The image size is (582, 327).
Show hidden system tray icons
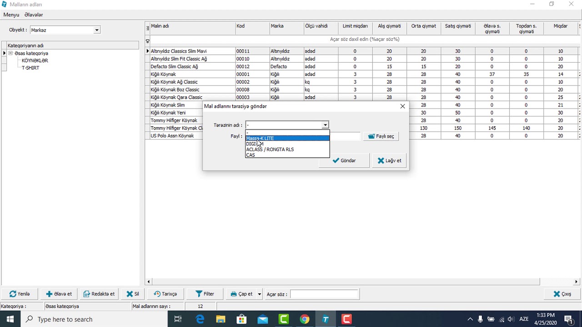[470, 319]
